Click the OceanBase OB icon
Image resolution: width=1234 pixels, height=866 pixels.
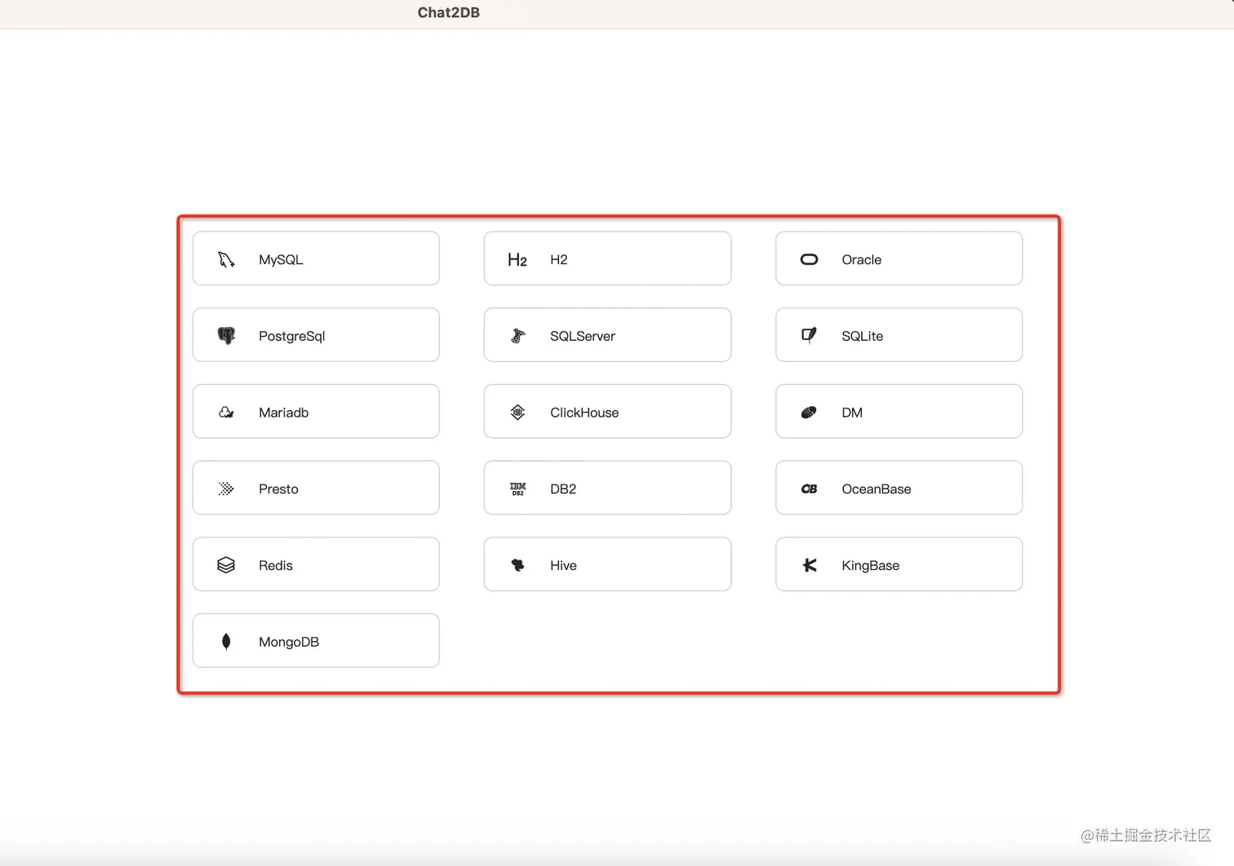(x=809, y=488)
